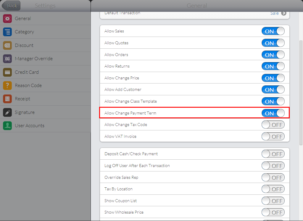The width and height of the screenshot is (303, 221).
Task: Expand the Default Transaction chevron arrow
Action: (x=284, y=13)
